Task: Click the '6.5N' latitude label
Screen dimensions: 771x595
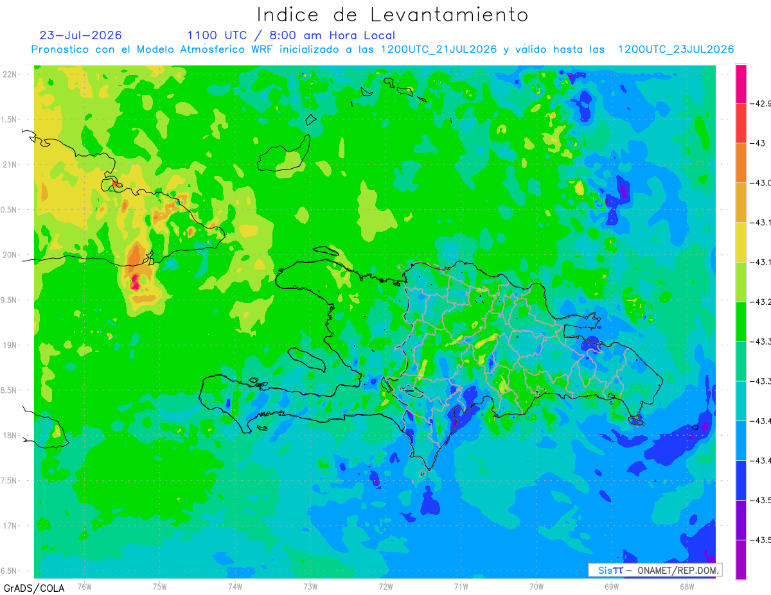Action: click(x=10, y=571)
